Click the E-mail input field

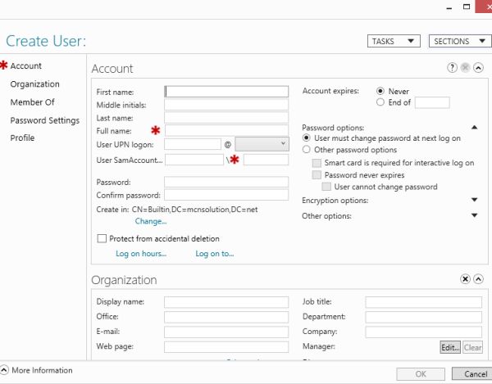226,332
